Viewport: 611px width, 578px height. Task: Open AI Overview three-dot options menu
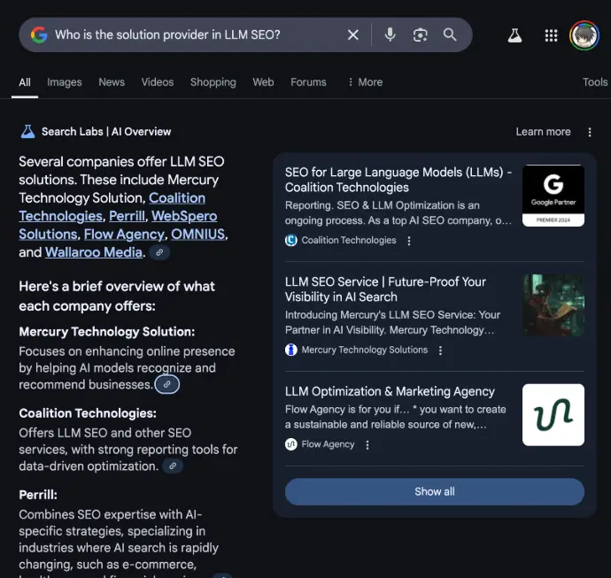pos(590,133)
